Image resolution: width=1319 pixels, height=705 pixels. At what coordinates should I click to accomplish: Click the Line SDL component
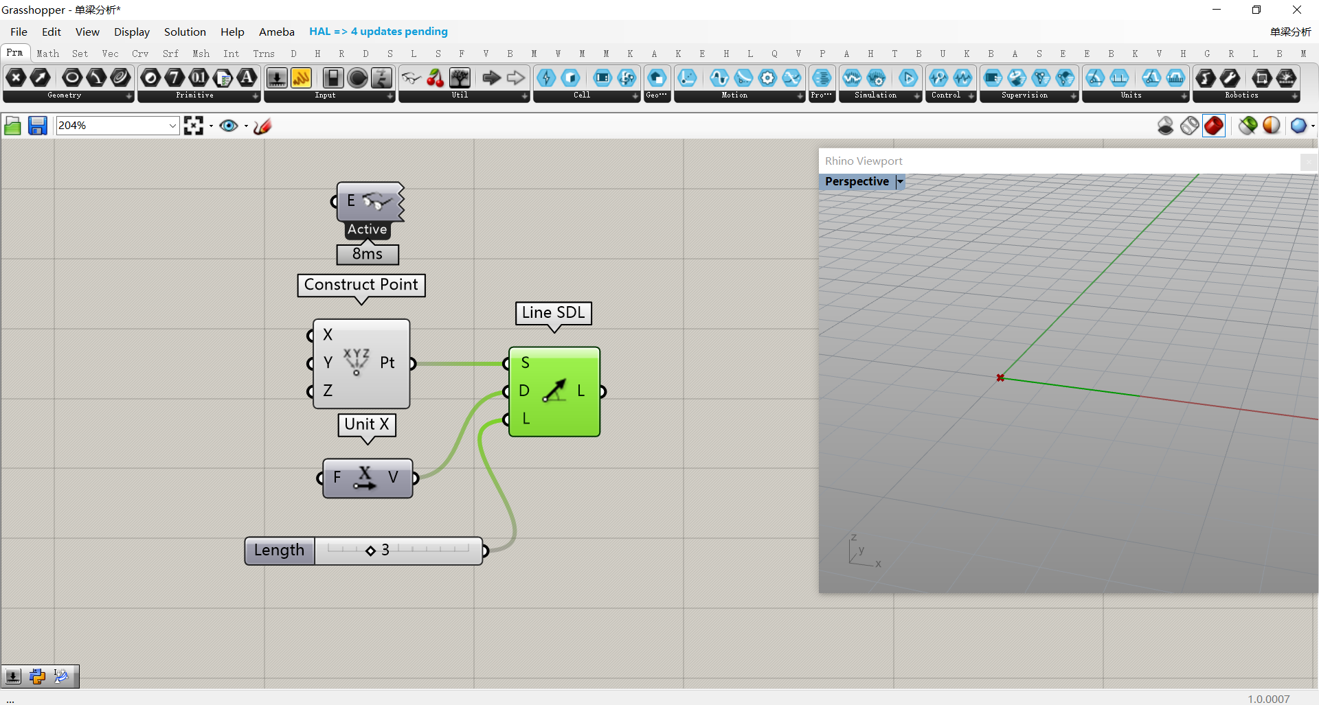pos(554,391)
